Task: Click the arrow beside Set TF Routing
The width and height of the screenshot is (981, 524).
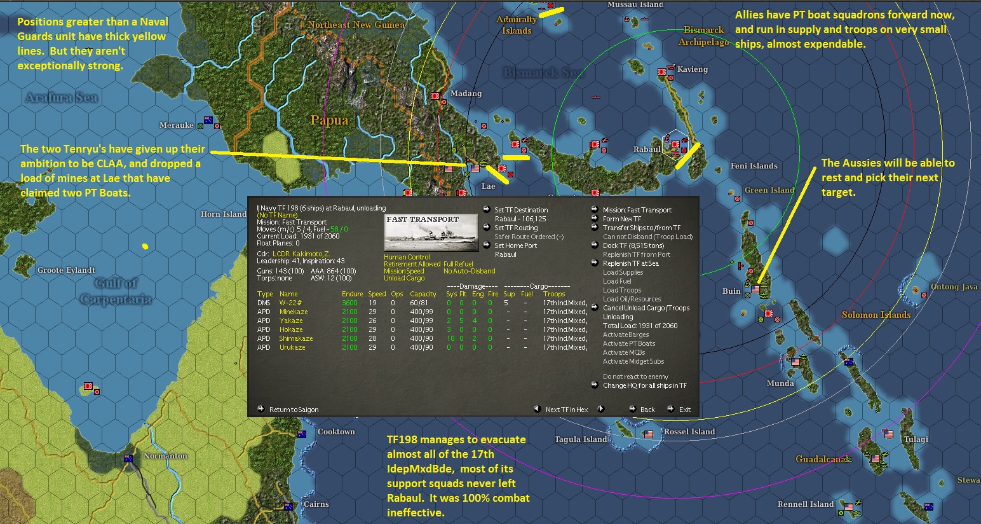Action: pos(486,227)
